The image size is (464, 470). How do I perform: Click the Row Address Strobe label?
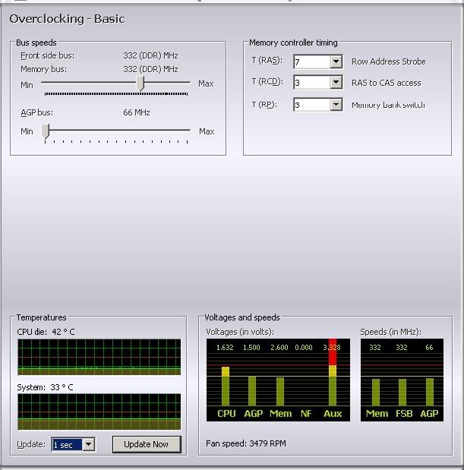pos(389,62)
